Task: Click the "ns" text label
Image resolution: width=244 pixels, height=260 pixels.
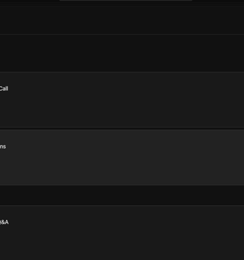Action: point(3,147)
